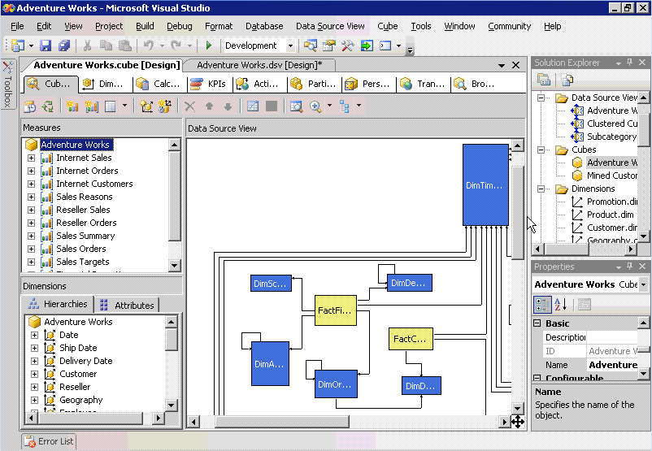The height and width of the screenshot is (451, 652).
Task: Click the diagram navigation crosshair icon
Action: pyautogui.click(x=517, y=422)
